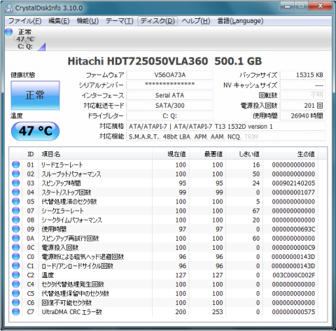Click status orb for 0C 電源投入回数 row
The width and height of the screenshot is (336, 331).
[16, 247]
